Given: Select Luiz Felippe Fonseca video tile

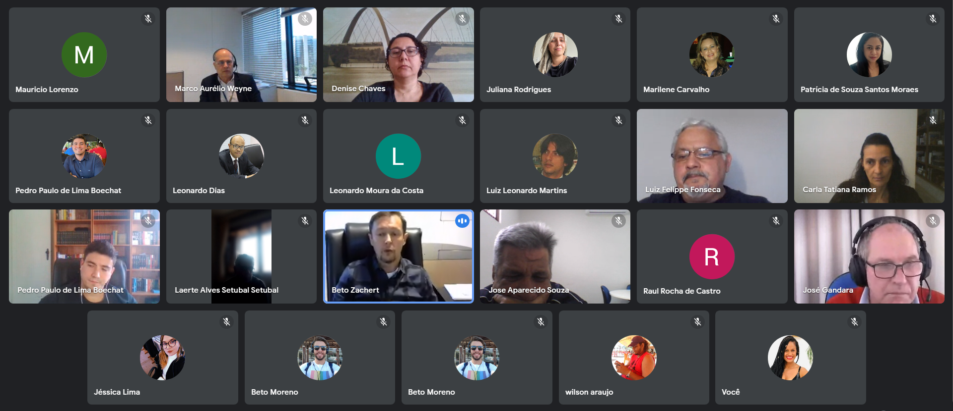Looking at the screenshot, I should [712, 156].
